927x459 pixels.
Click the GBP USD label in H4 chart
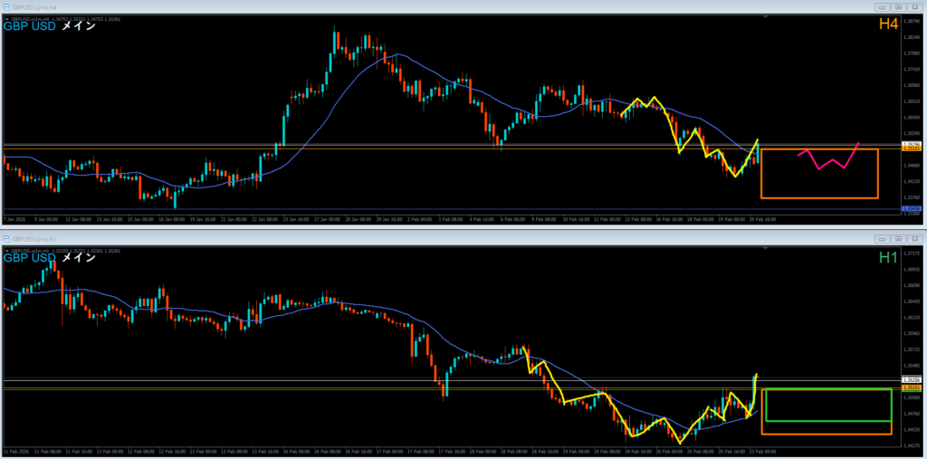tap(30, 26)
